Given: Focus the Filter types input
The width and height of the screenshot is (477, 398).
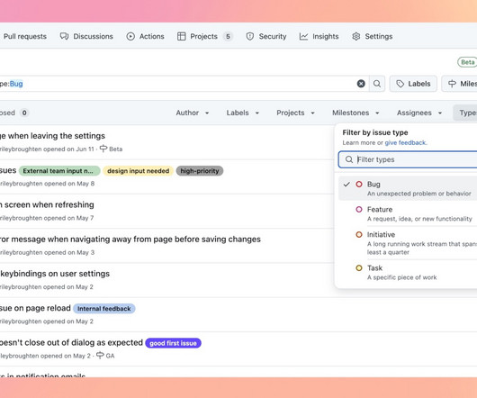Looking at the screenshot, I should click(408, 159).
